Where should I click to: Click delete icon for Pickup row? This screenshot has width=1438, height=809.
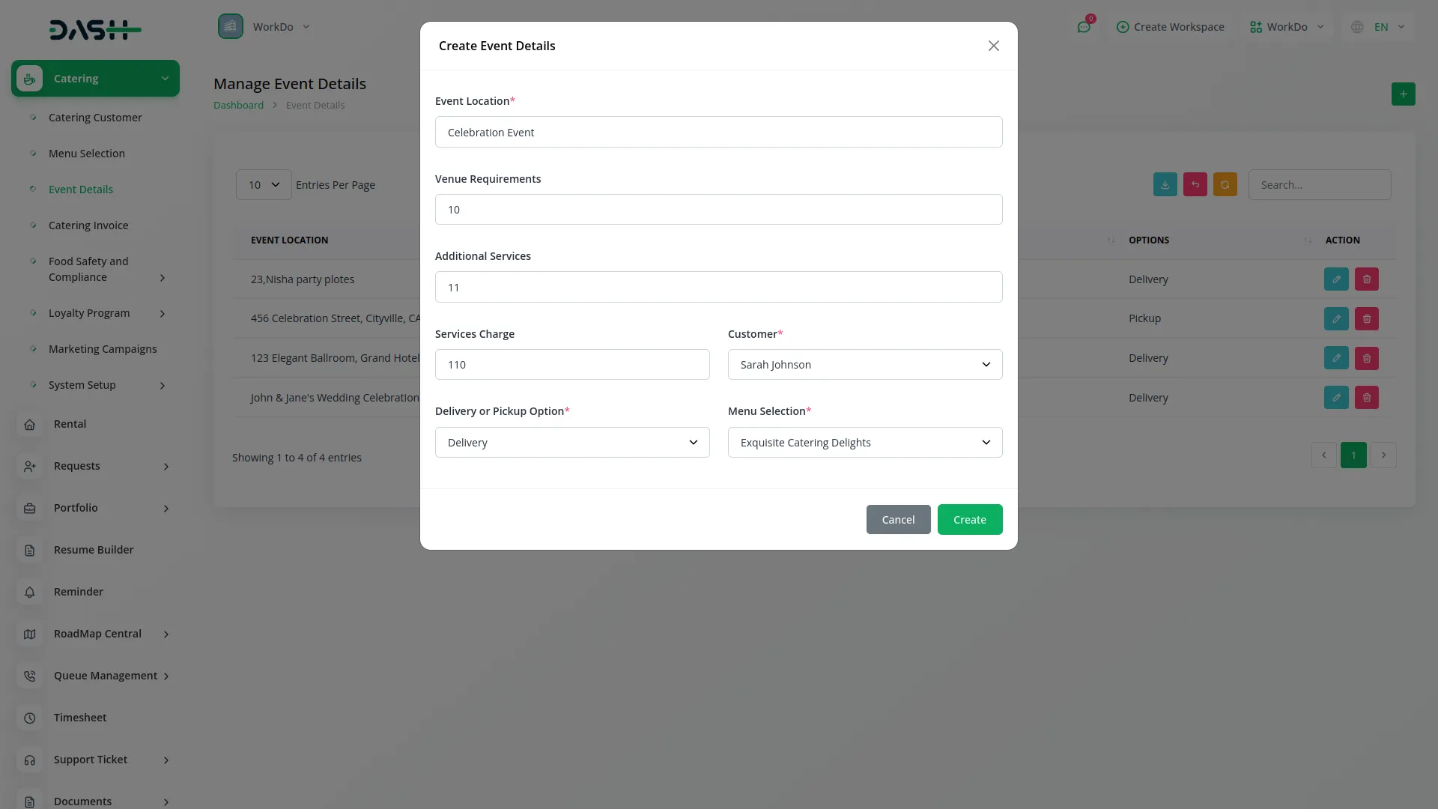click(1366, 319)
